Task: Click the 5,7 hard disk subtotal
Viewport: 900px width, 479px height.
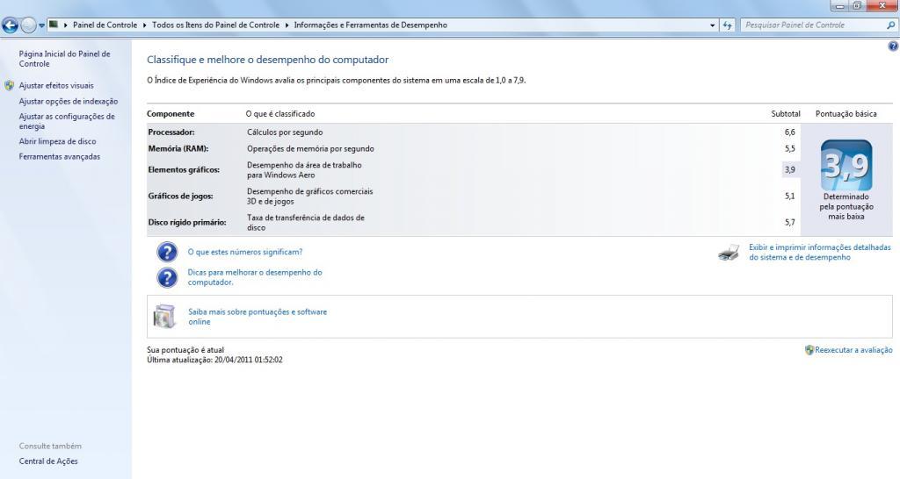Action: (x=790, y=222)
